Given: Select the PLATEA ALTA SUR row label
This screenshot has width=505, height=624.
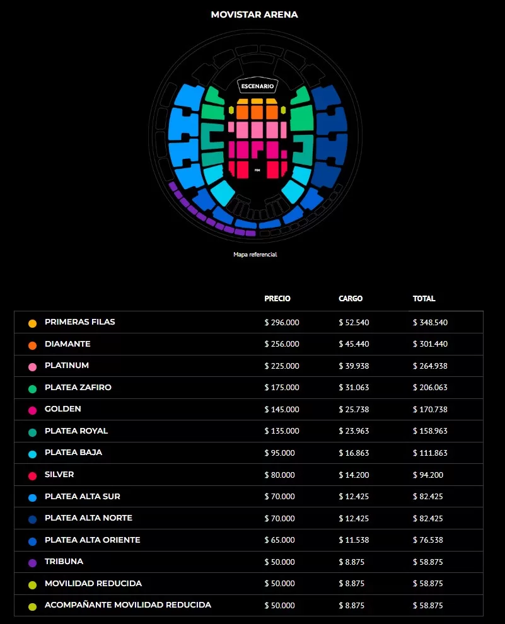Looking at the screenshot, I should click(x=83, y=497).
